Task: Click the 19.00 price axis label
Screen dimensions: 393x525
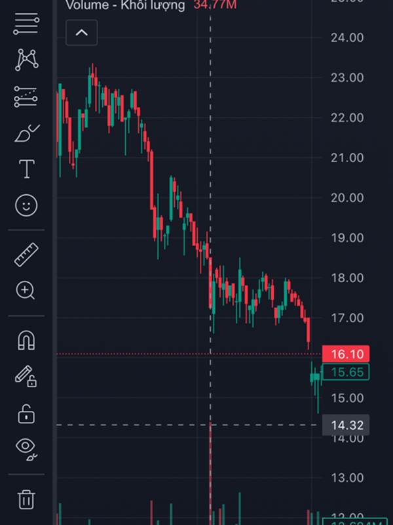Action: coord(347,238)
